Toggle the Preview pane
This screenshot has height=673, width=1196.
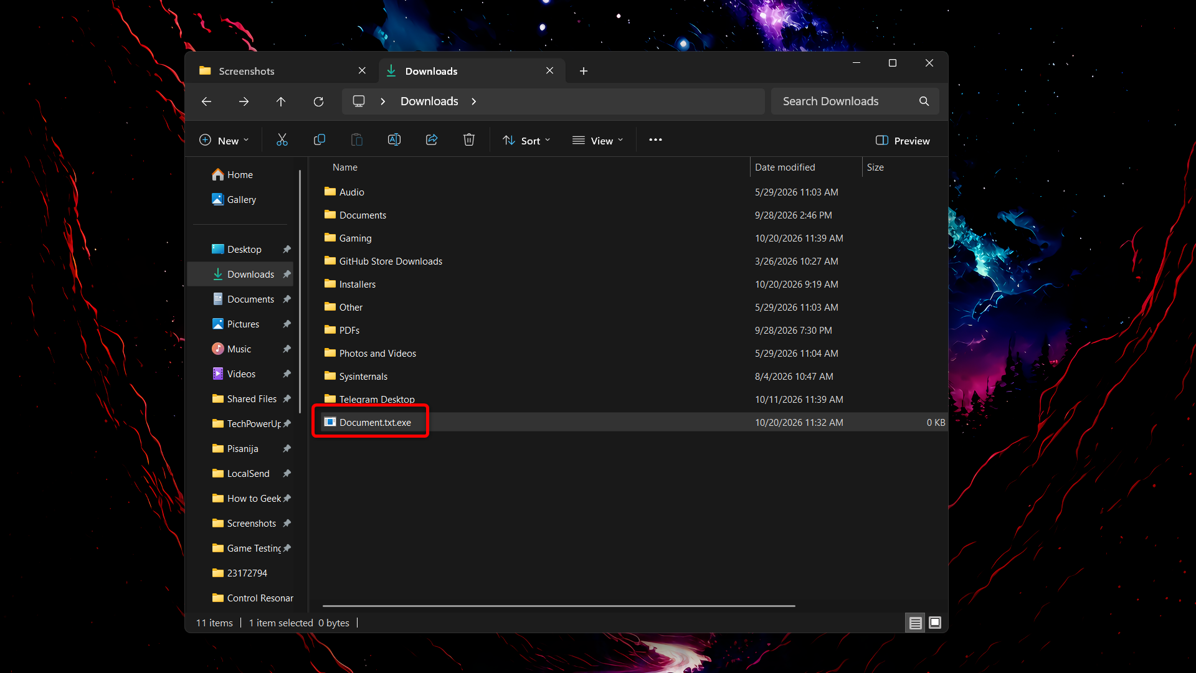(x=903, y=141)
